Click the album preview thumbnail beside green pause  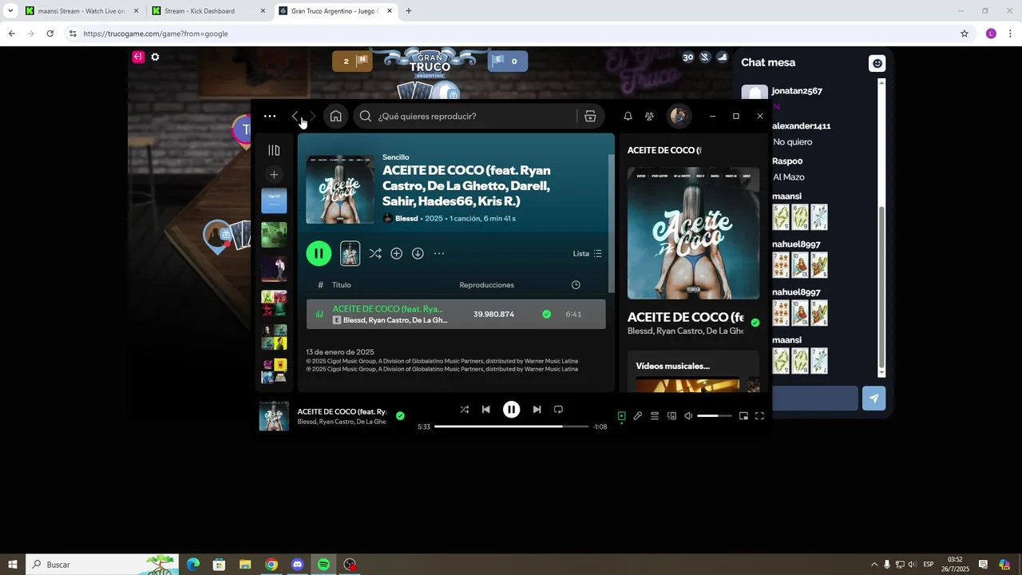(x=350, y=253)
